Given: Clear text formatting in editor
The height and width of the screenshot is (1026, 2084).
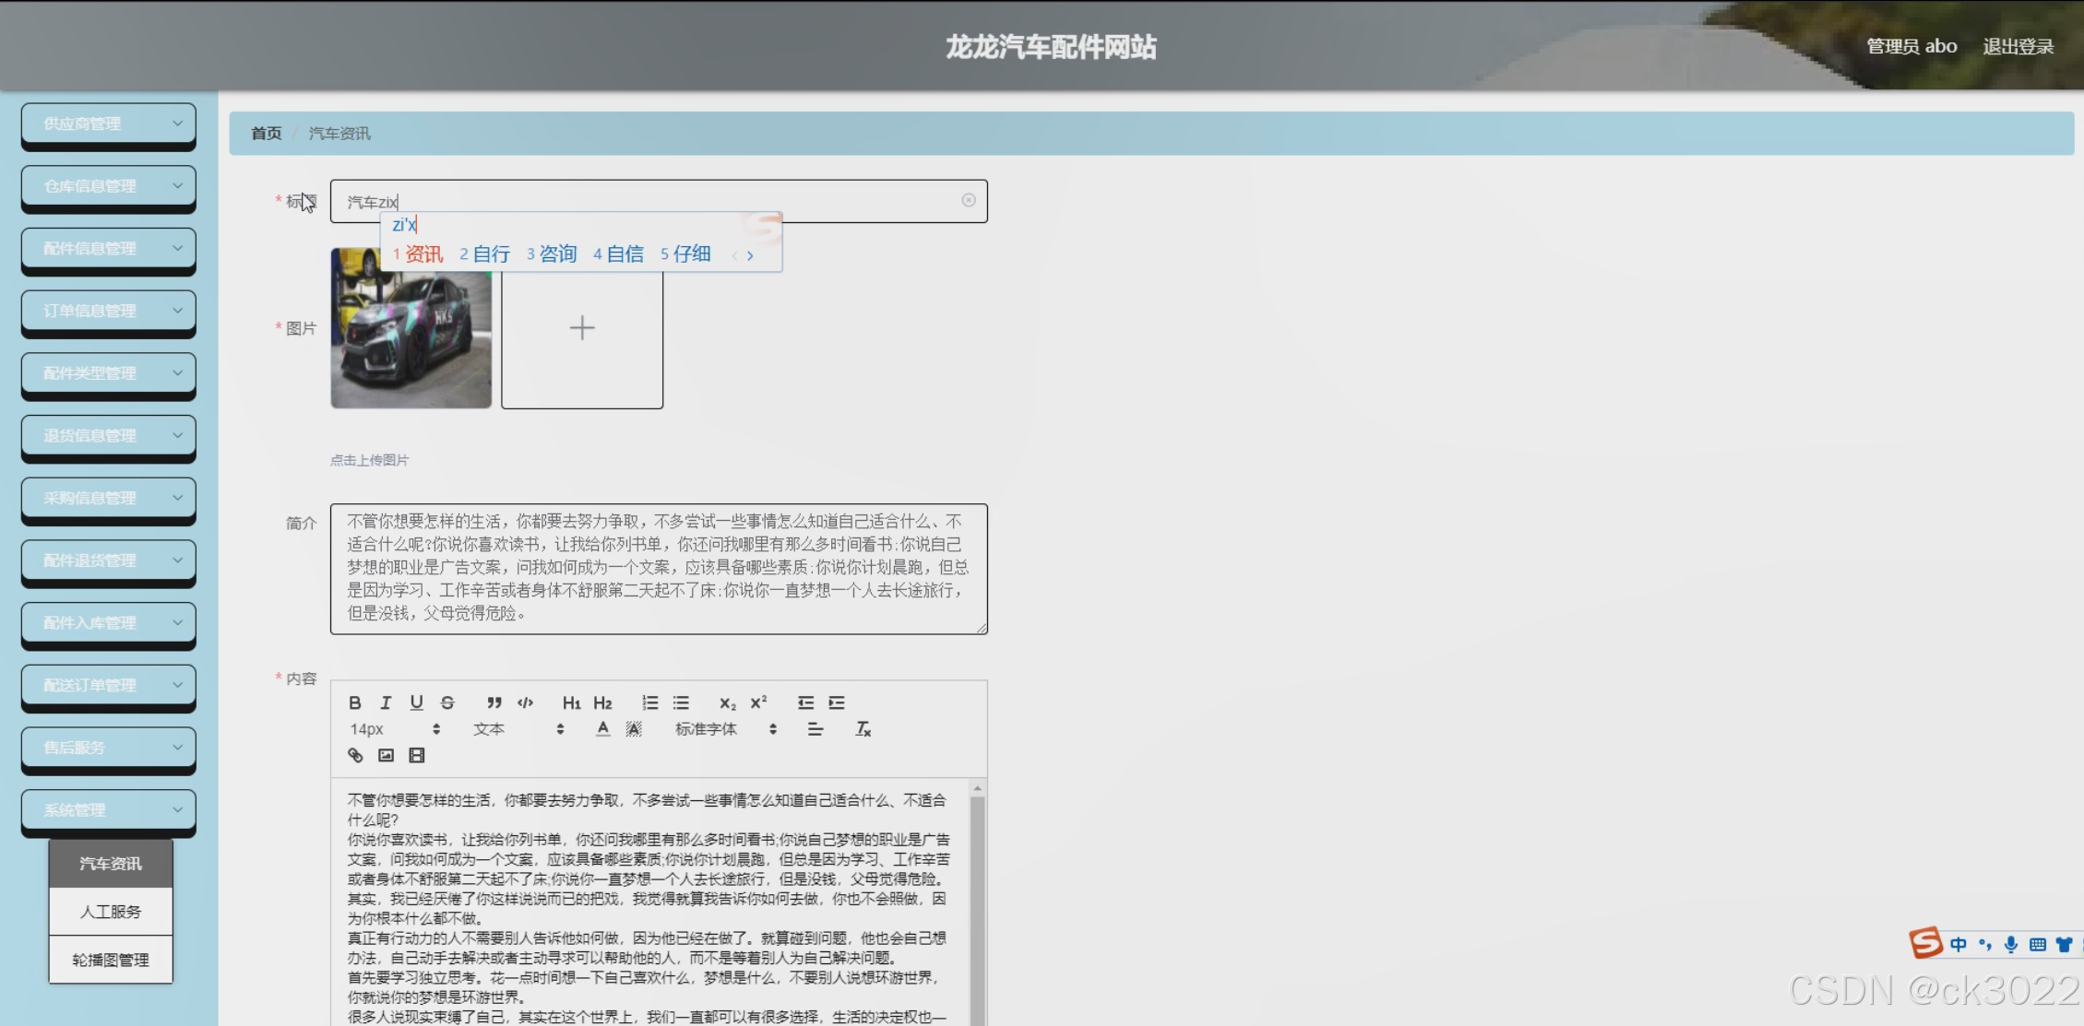Looking at the screenshot, I should (863, 729).
